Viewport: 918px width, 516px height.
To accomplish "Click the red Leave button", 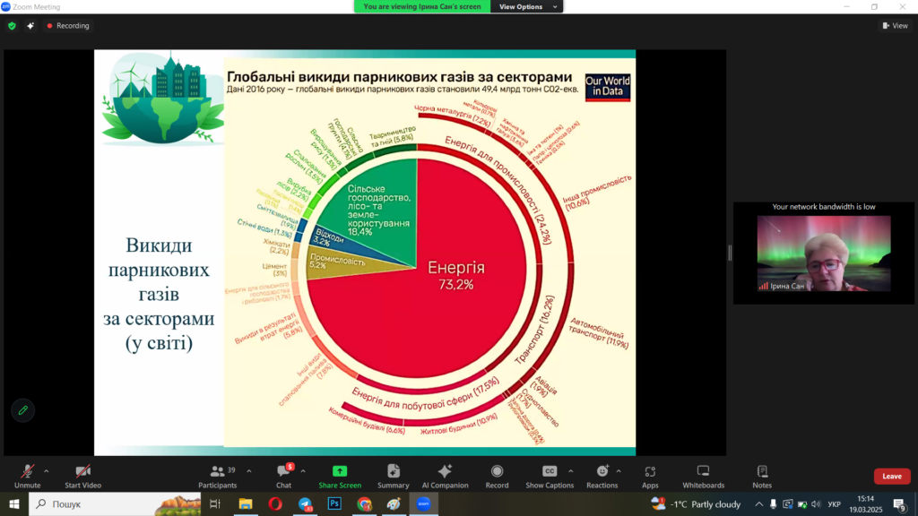I will click(x=891, y=477).
